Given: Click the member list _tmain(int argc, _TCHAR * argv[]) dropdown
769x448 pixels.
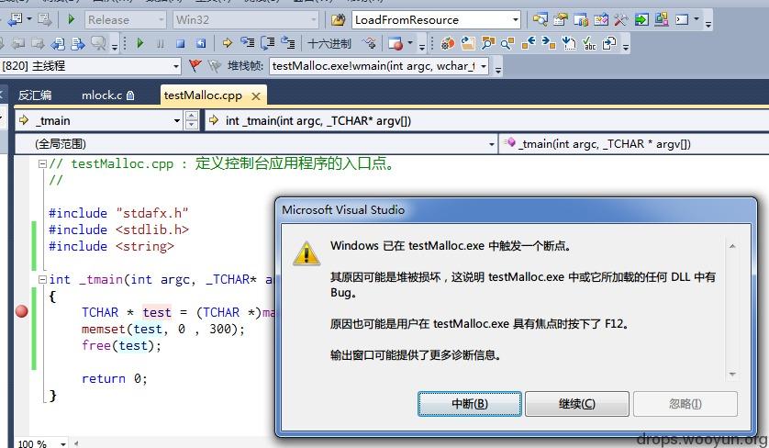Looking at the screenshot, I should coord(634,144).
